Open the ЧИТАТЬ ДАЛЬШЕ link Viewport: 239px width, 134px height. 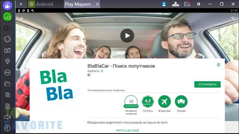(x=127, y=130)
